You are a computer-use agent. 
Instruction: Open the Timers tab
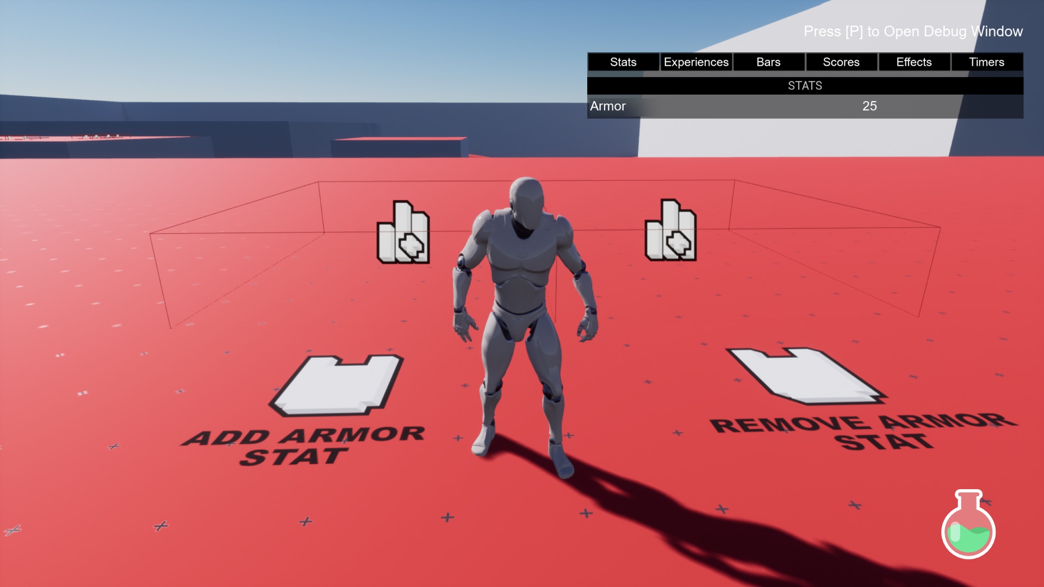coord(986,62)
